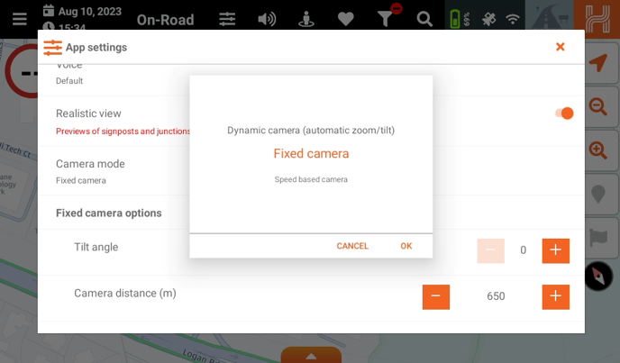Open the street view person icon

point(306,19)
